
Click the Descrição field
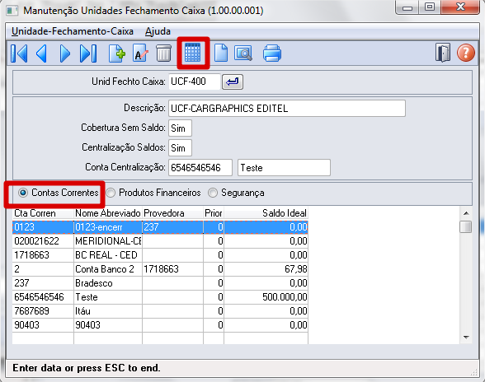(287, 109)
